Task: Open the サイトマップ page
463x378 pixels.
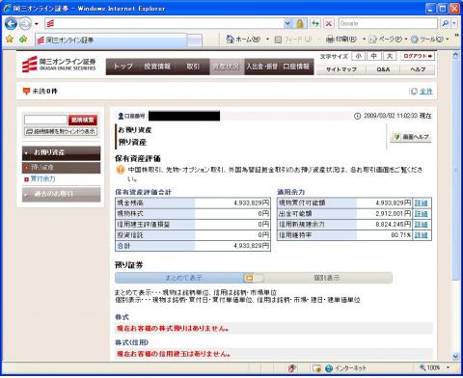Action: tap(341, 69)
